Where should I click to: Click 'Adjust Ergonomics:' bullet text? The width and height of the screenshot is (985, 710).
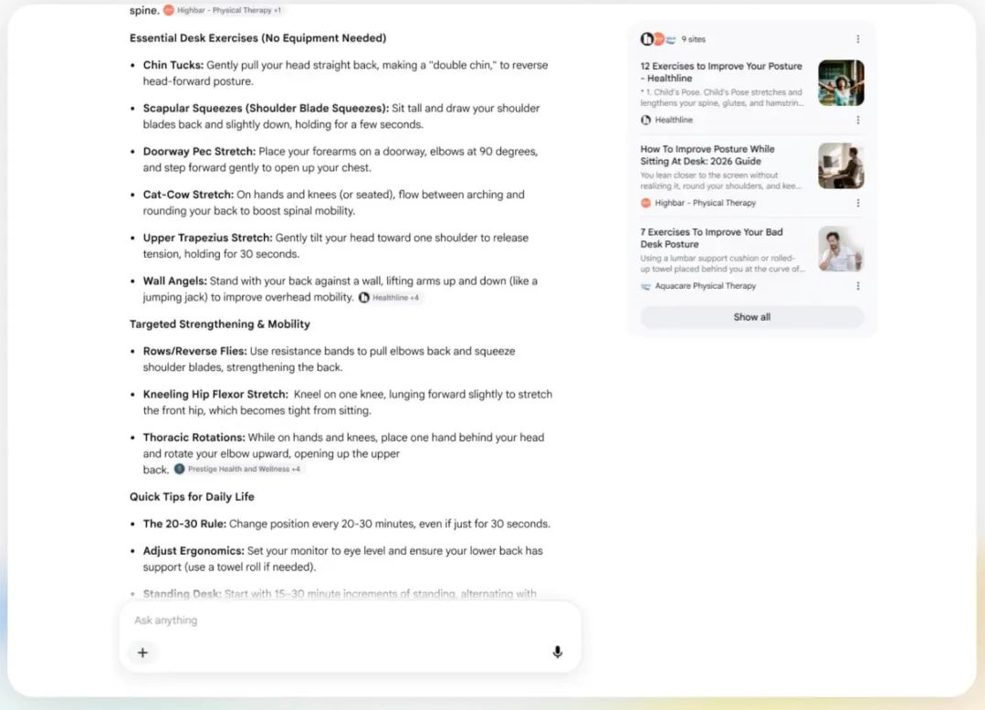(x=194, y=550)
